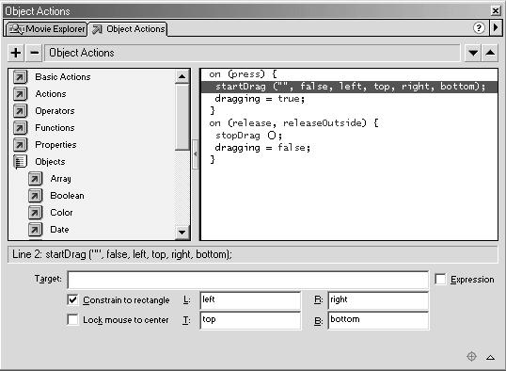
Task: Click the plus add action button
Action: coord(16,53)
